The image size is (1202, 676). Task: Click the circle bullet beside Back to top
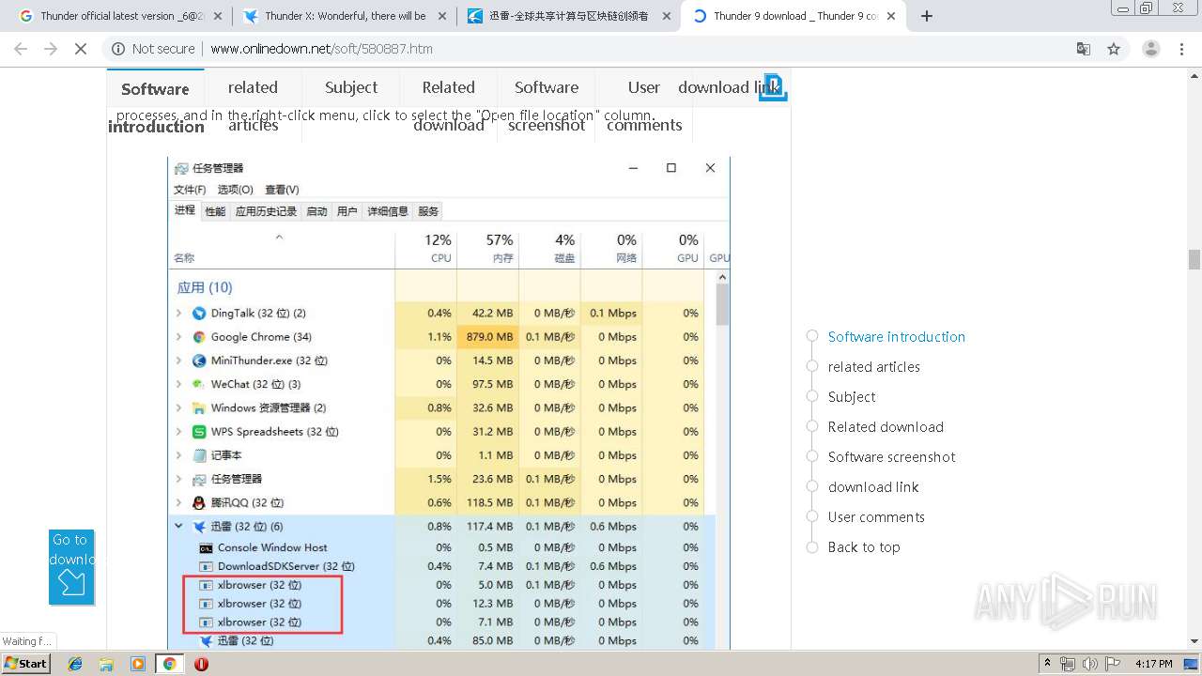[x=812, y=546]
